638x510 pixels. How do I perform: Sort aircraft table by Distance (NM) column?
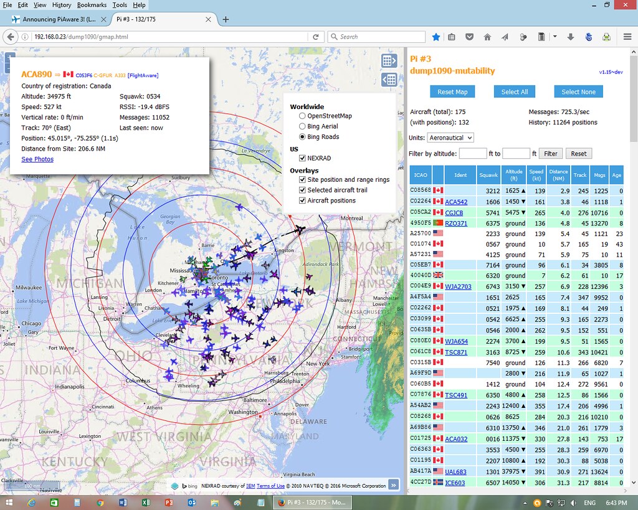coord(558,175)
